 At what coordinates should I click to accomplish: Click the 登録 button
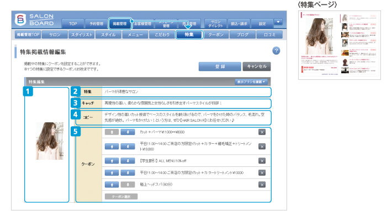click(220, 67)
